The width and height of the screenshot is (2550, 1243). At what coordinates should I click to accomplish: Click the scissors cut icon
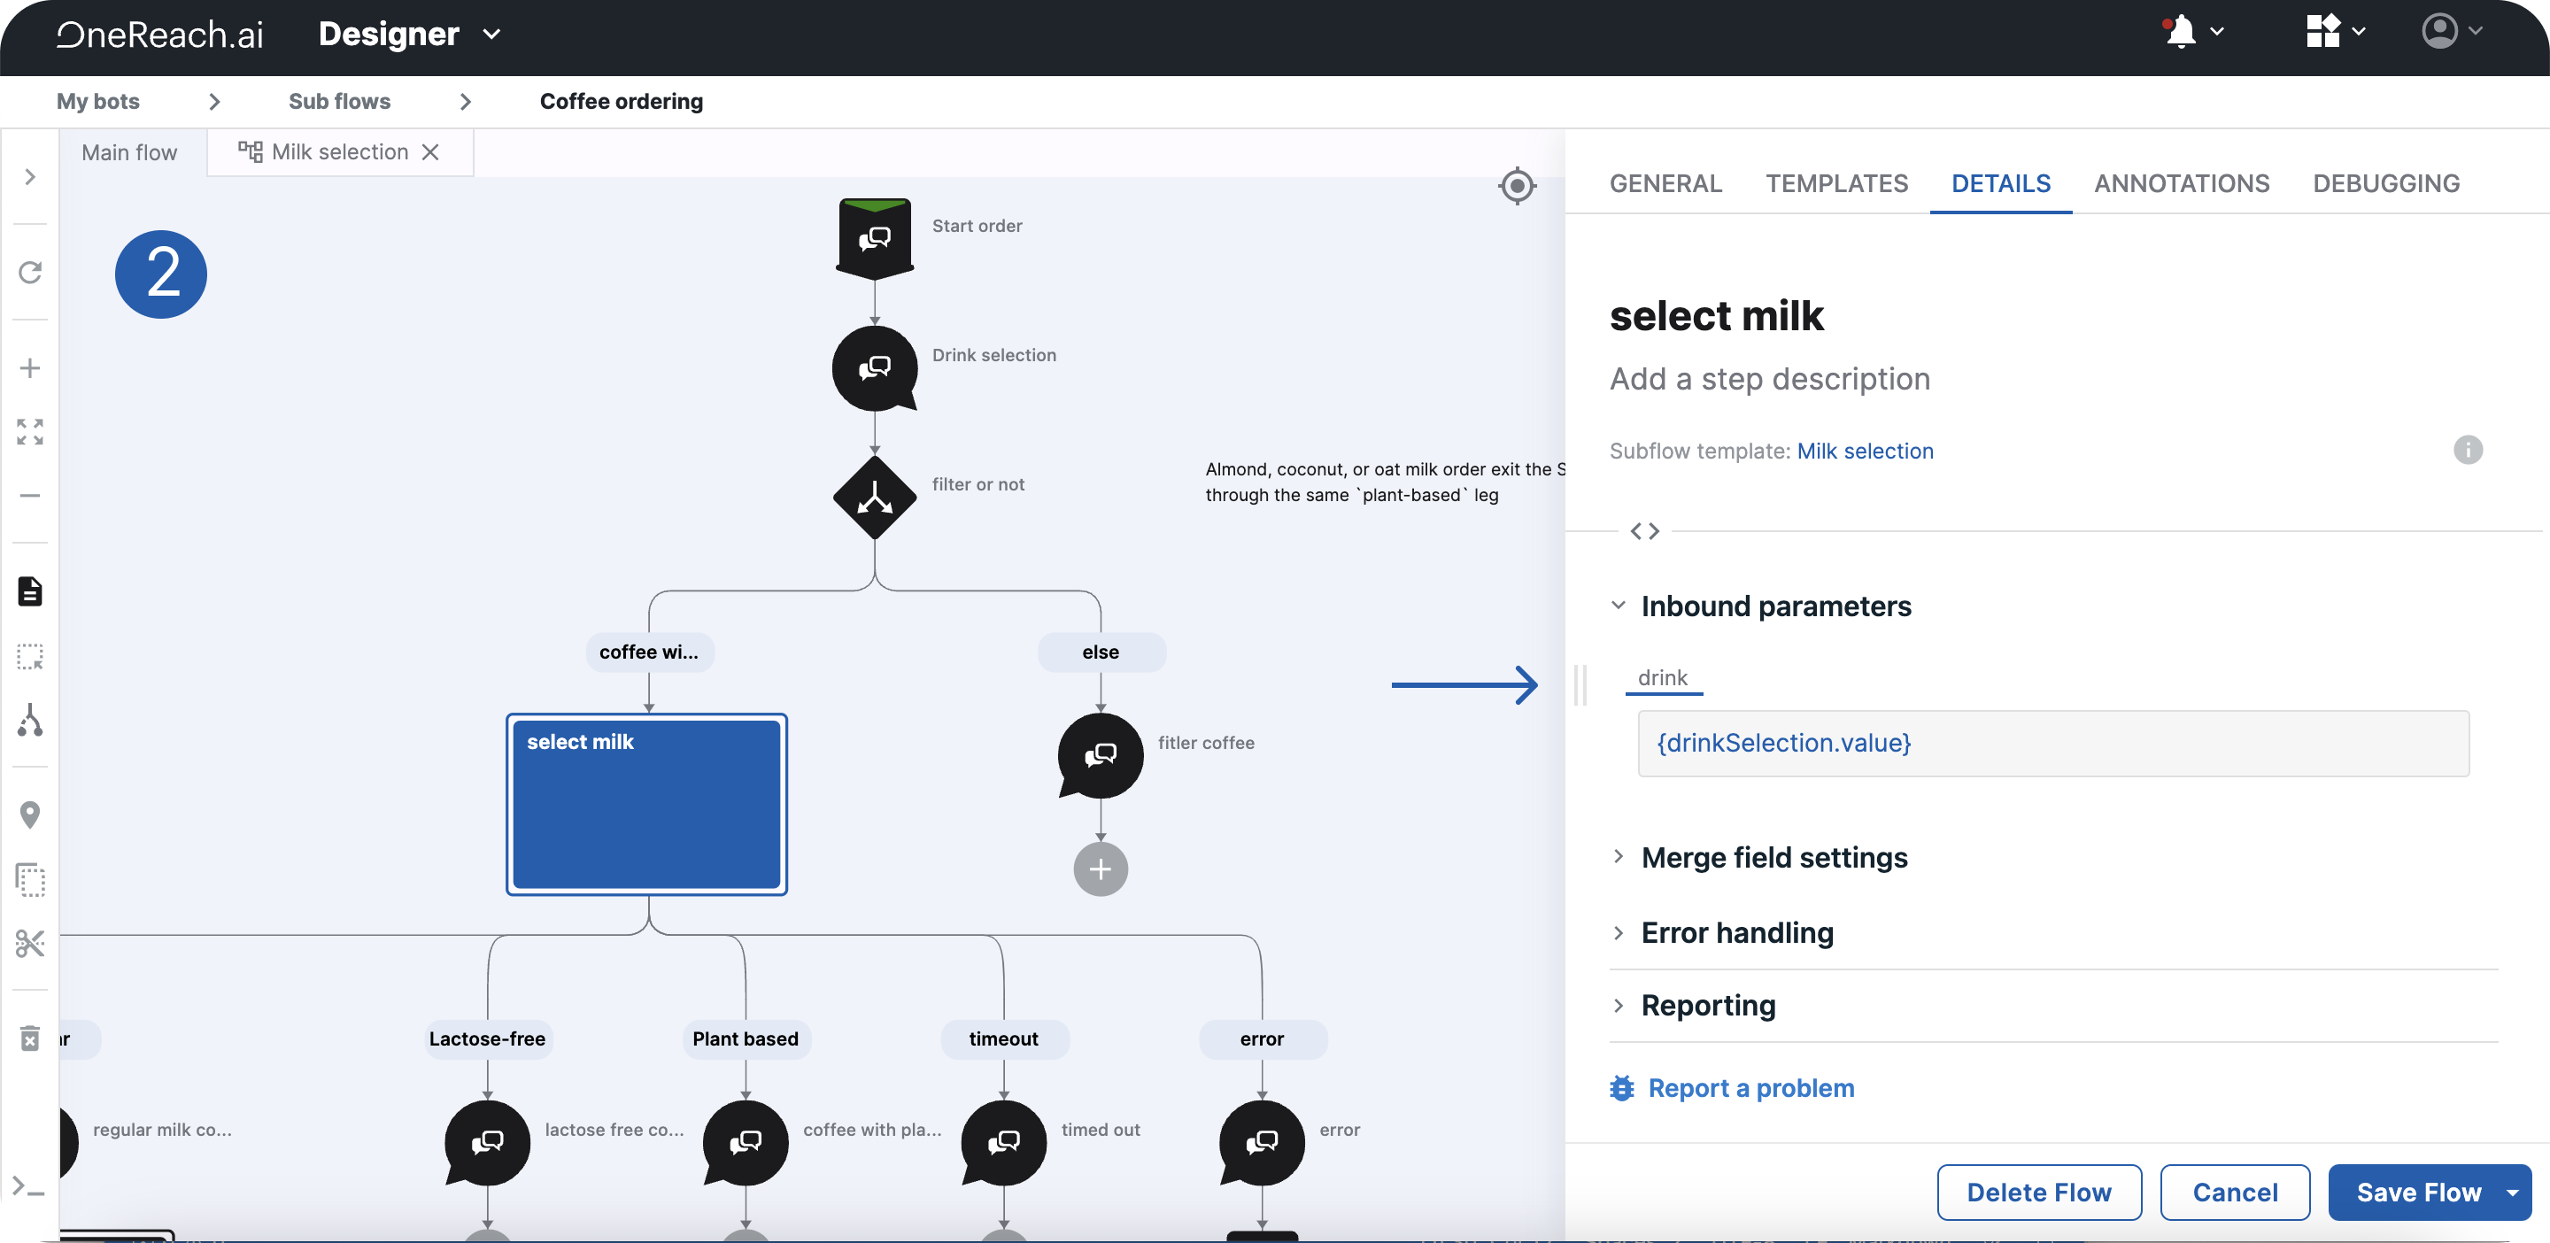click(31, 943)
